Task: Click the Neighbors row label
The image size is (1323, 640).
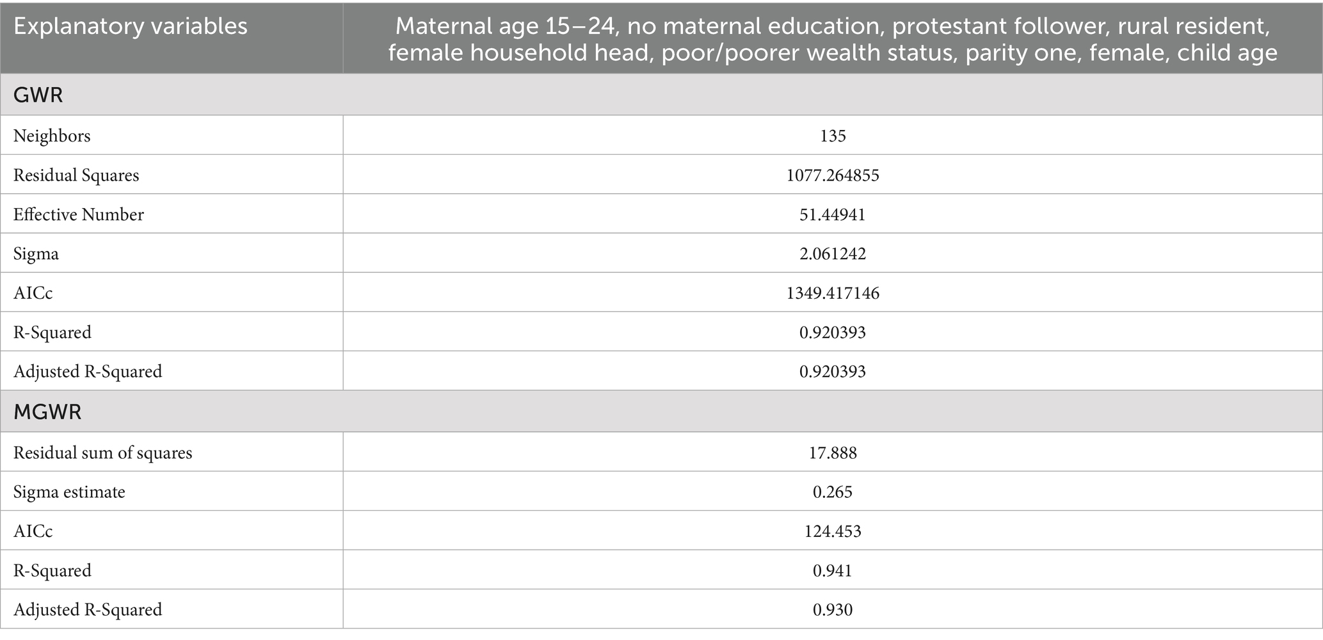Action: click(52, 136)
